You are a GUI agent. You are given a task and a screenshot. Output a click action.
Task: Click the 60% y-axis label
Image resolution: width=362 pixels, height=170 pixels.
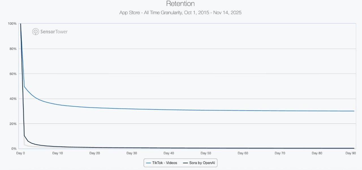(x=13, y=74)
